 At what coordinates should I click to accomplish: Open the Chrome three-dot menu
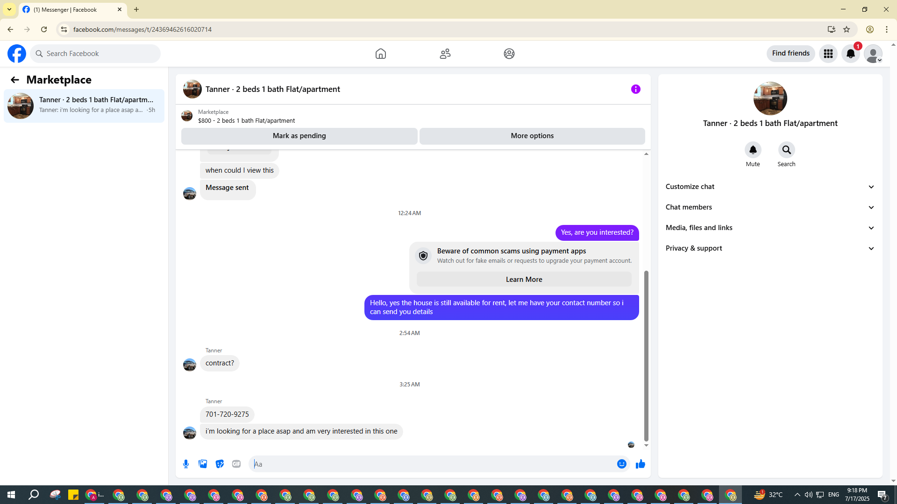click(x=887, y=29)
